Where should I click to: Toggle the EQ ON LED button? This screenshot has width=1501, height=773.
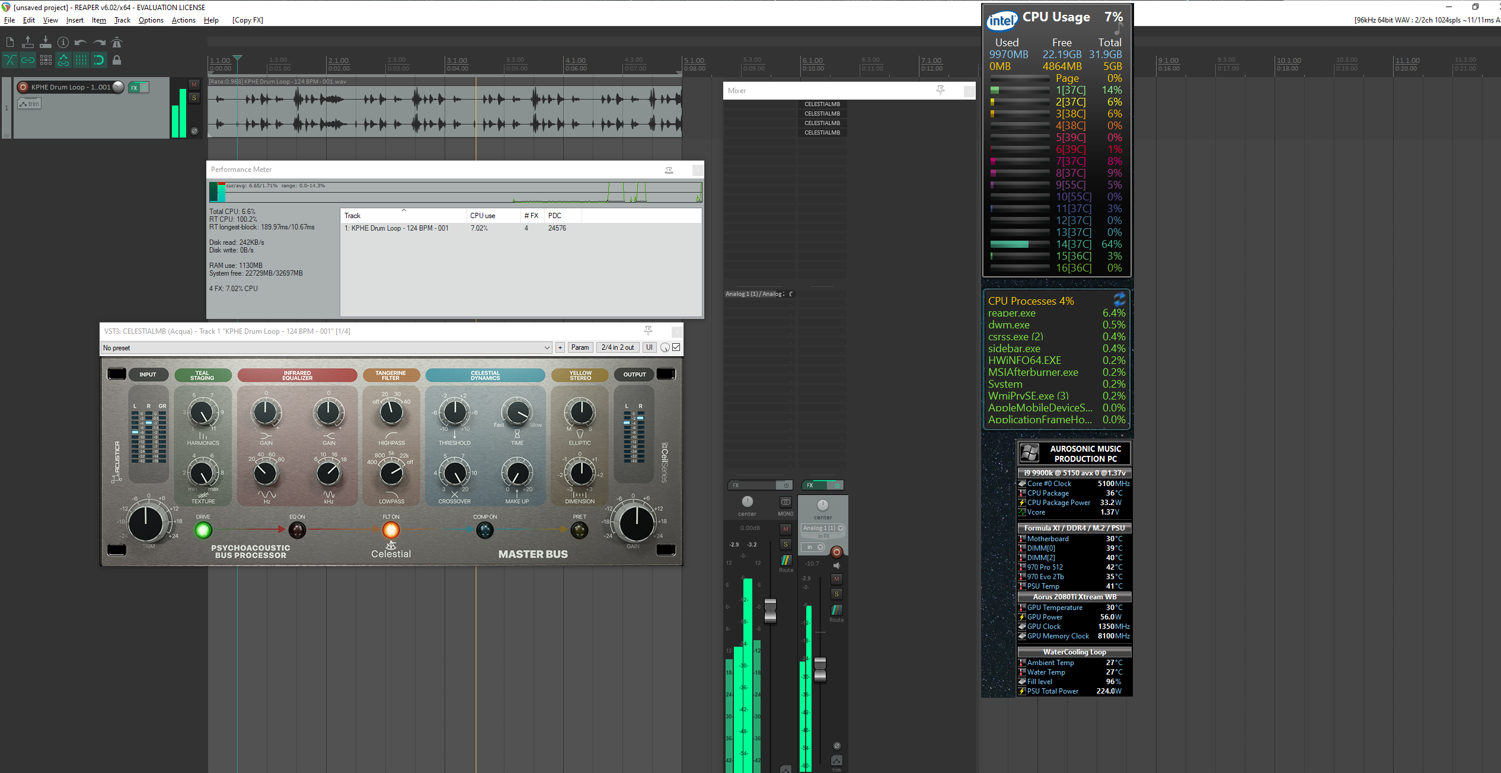tap(297, 530)
